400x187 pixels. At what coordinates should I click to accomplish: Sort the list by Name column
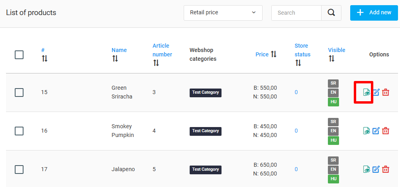[x=119, y=54]
